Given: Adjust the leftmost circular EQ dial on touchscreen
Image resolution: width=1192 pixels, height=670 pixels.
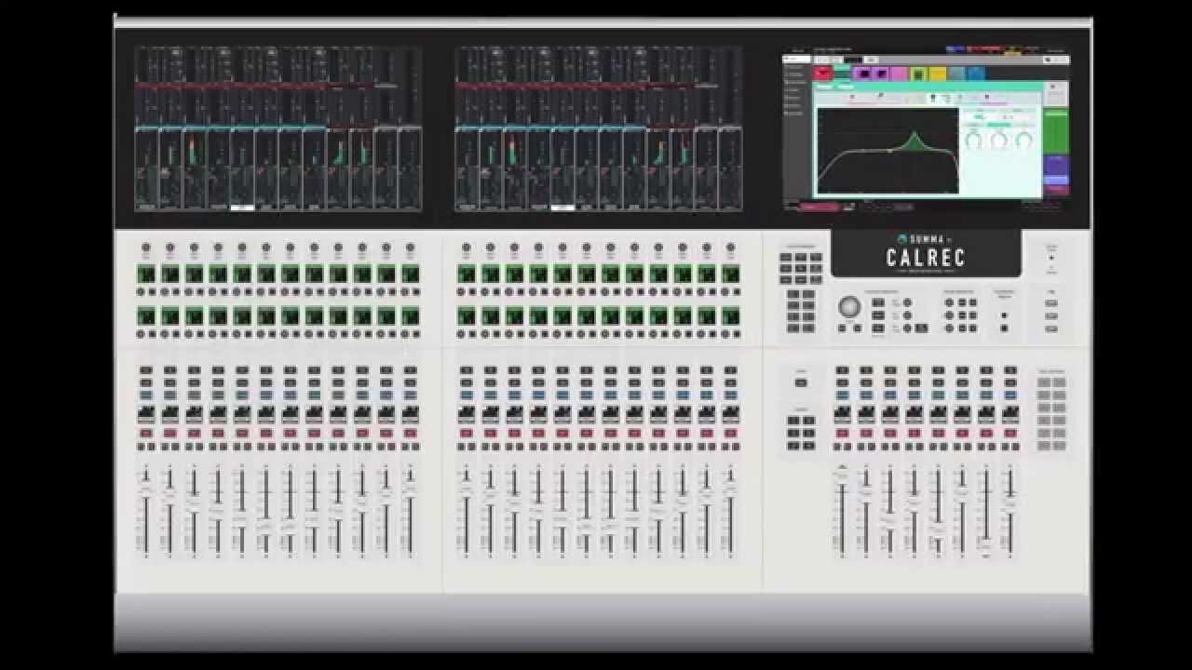Looking at the screenshot, I should tap(973, 141).
